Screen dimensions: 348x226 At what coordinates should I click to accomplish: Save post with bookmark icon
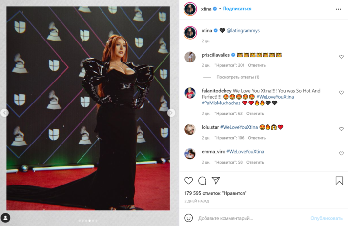click(x=339, y=181)
